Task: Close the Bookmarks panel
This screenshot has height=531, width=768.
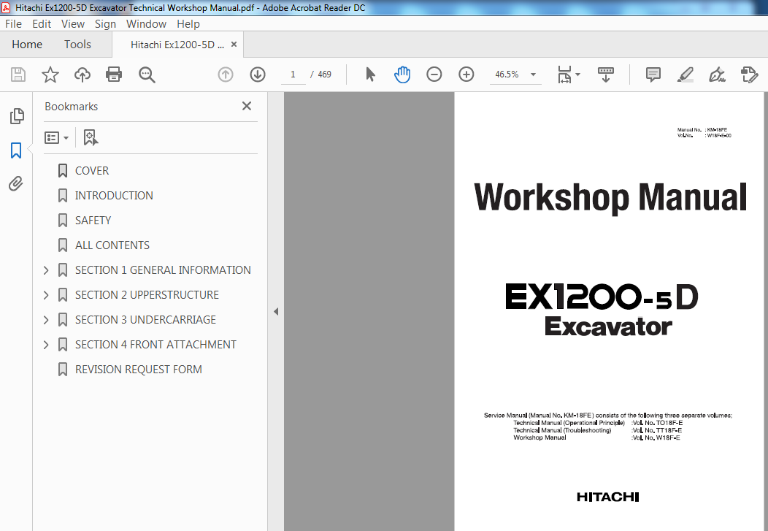Action: (247, 106)
